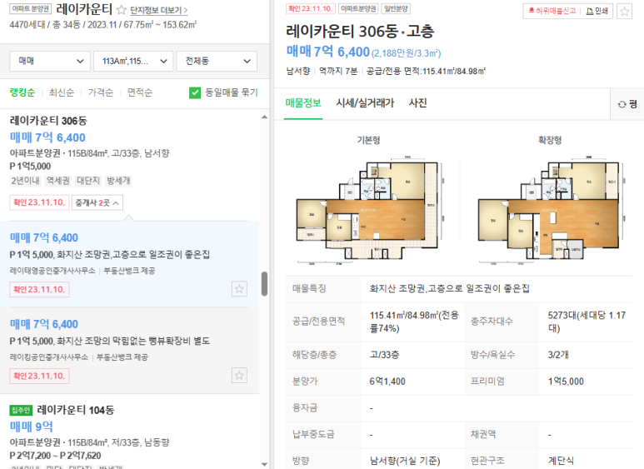The width and height of the screenshot is (644, 469).
Task: Click the 대단지 tag in 306동 listing
Action: [88, 181]
